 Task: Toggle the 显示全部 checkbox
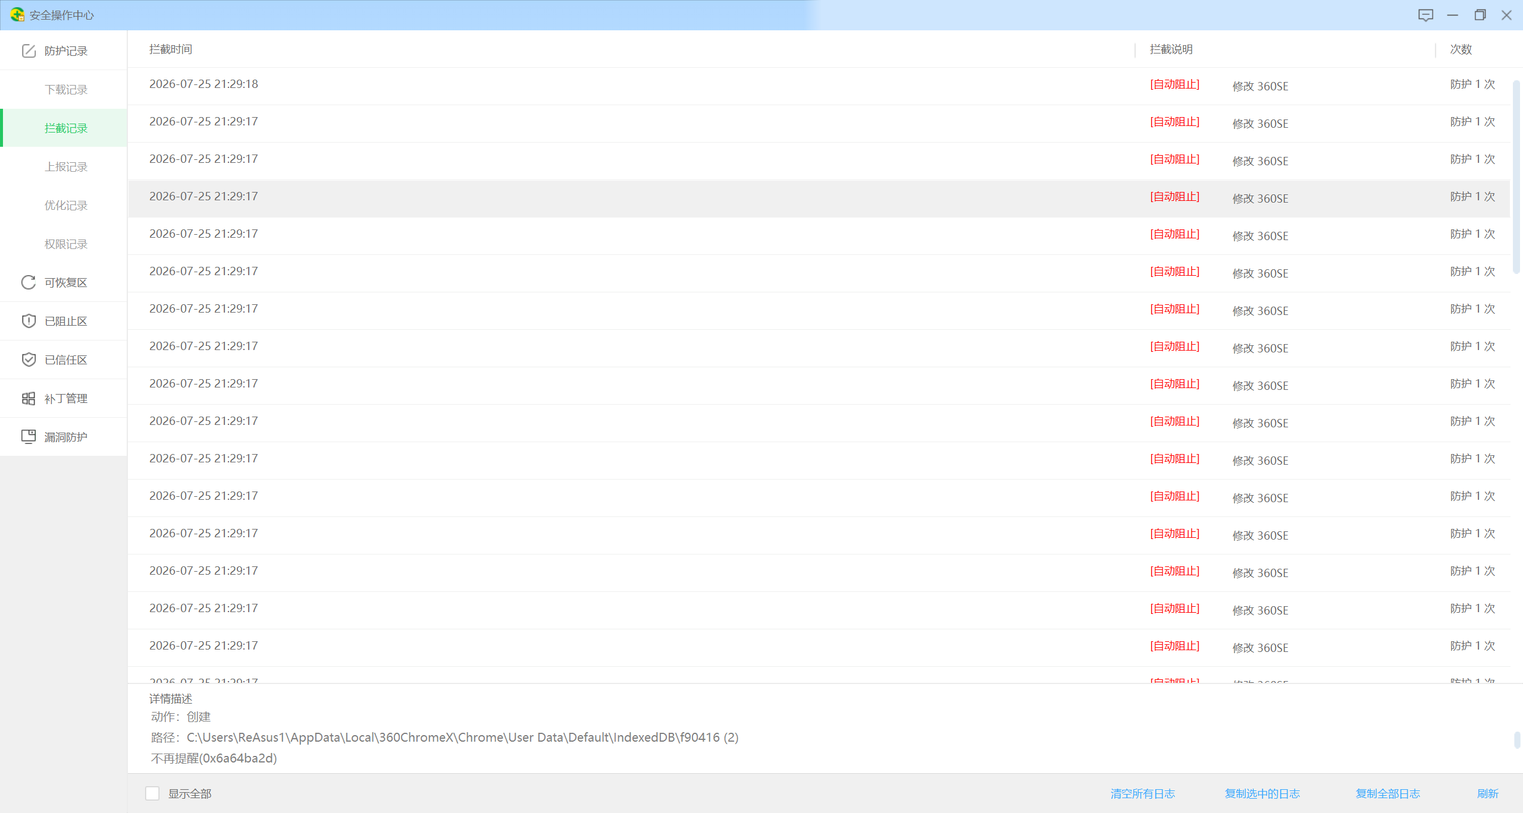click(x=152, y=793)
